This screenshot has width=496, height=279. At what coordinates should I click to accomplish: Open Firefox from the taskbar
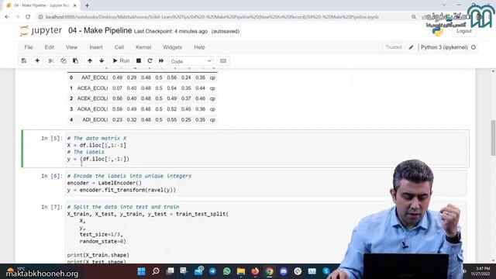(x=255, y=271)
